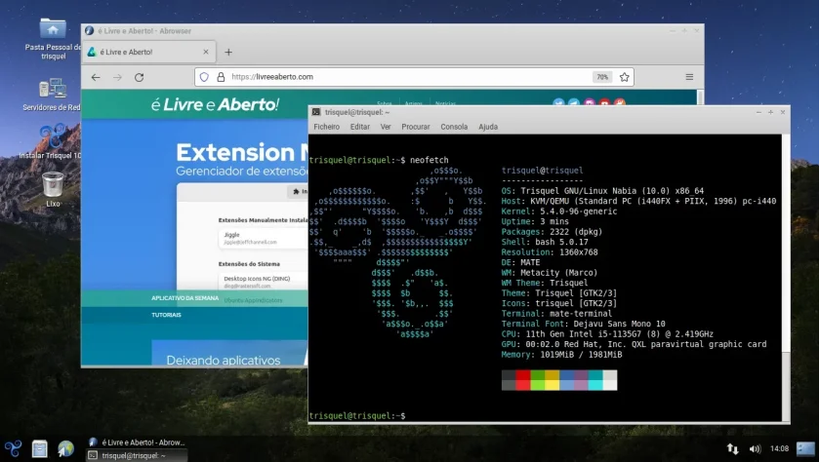820x462 pixels.
Task: Open the Ajuda menu in terminal
Action: coord(488,127)
